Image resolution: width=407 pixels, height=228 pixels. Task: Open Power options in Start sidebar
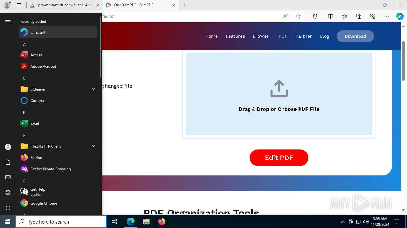point(8,208)
